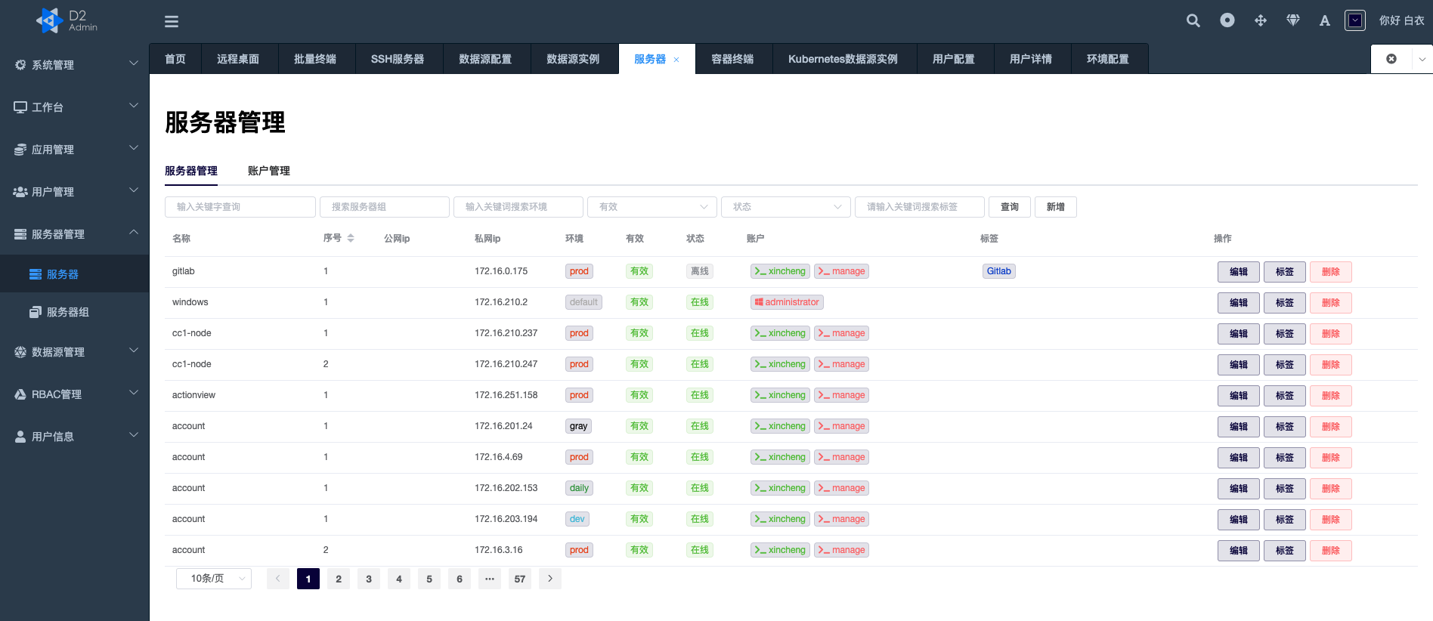The image size is (1433, 621).
Task: Go to page 2 in pagination
Action: click(x=339, y=579)
